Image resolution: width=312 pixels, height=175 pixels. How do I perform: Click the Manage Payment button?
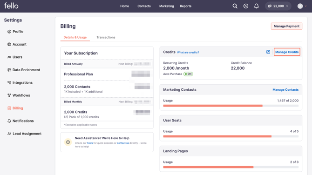(x=286, y=26)
